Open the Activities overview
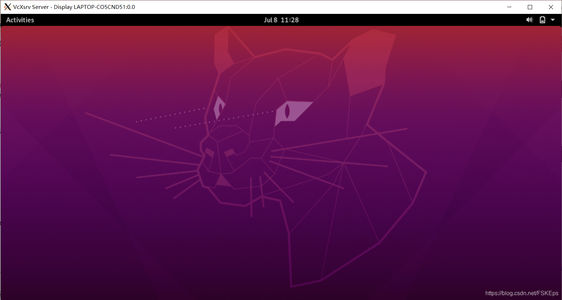Screen dimensions: 562x300 click(20, 20)
